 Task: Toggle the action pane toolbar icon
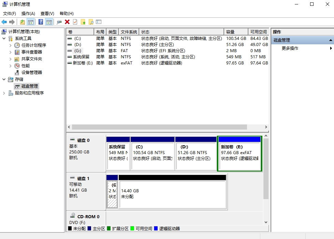tap(49, 22)
